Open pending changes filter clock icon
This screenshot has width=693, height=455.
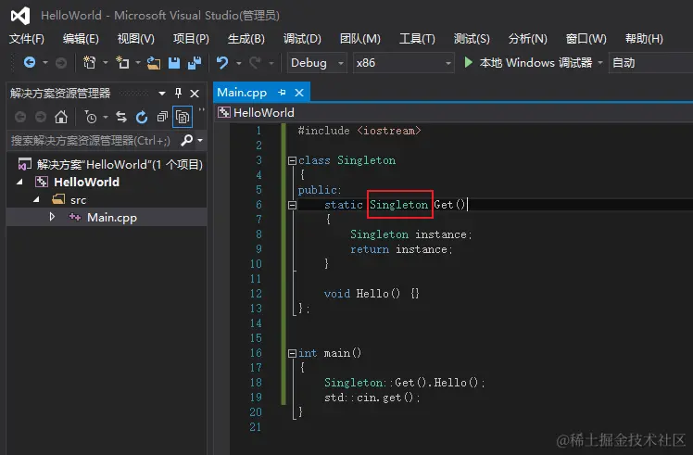pyautogui.click(x=91, y=117)
